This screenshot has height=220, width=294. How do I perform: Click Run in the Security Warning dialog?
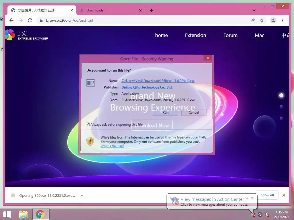point(165,112)
